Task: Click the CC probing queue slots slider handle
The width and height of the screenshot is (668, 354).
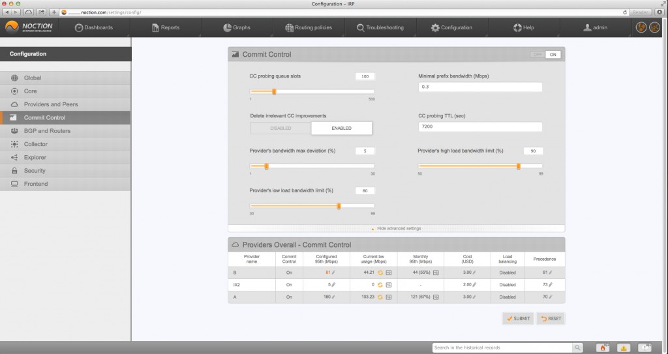Action: coord(274,92)
